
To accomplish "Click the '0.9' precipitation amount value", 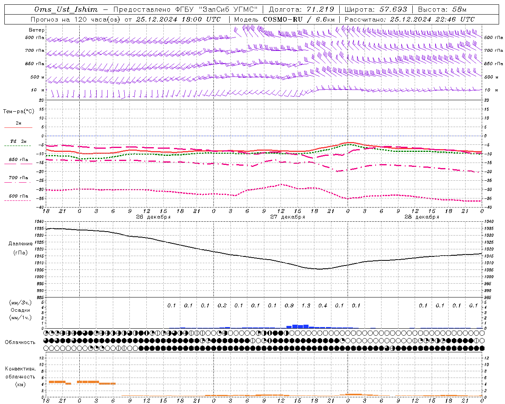I will [289, 305].
